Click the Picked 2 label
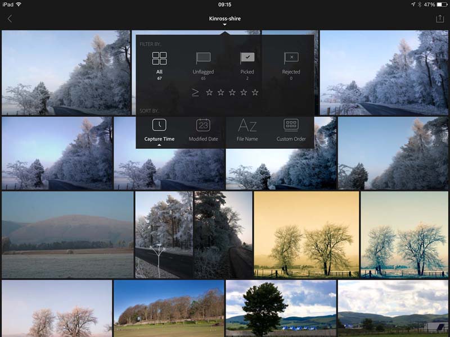This screenshot has width=450, height=337. (x=247, y=75)
